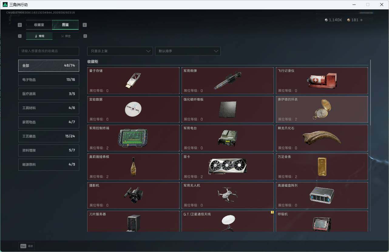Select the 棘龙爪化石 claw fossil image

click(x=322, y=138)
